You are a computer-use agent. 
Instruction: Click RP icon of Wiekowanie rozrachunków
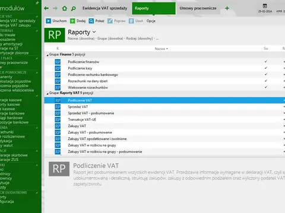[58, 88]
